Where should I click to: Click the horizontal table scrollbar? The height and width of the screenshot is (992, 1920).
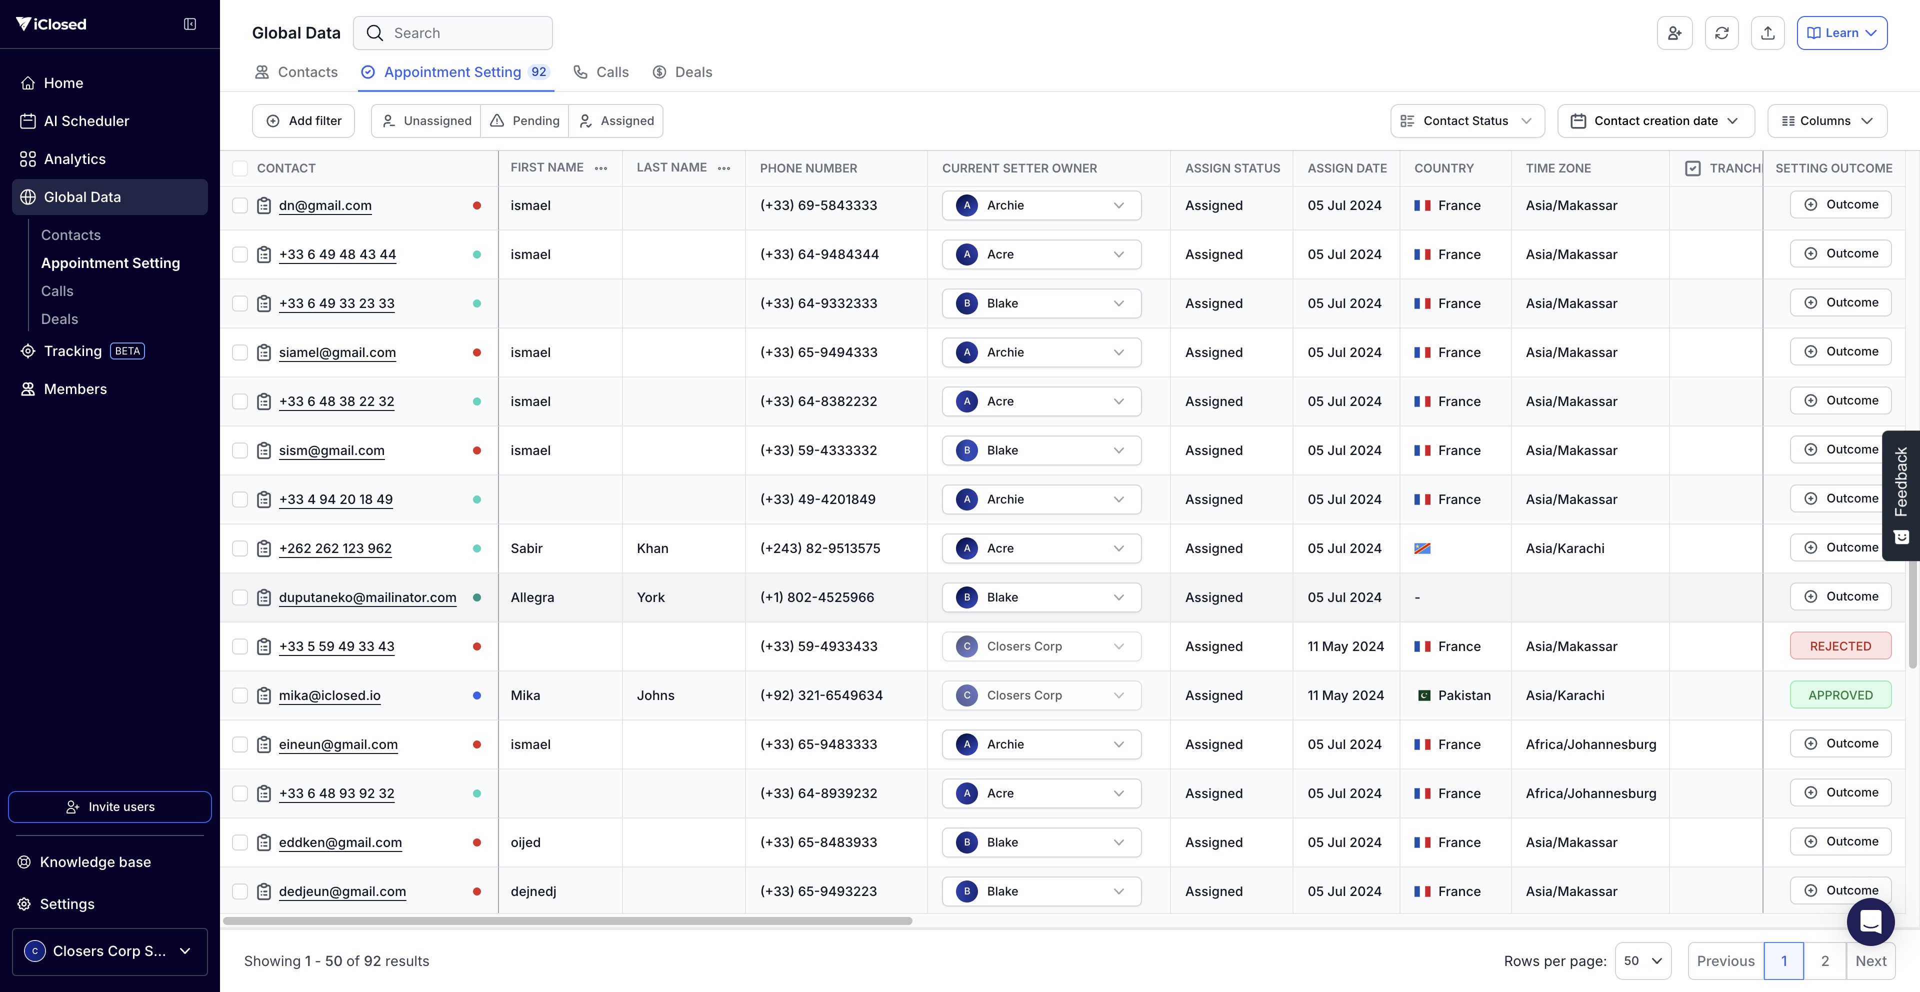click(567, 921)
